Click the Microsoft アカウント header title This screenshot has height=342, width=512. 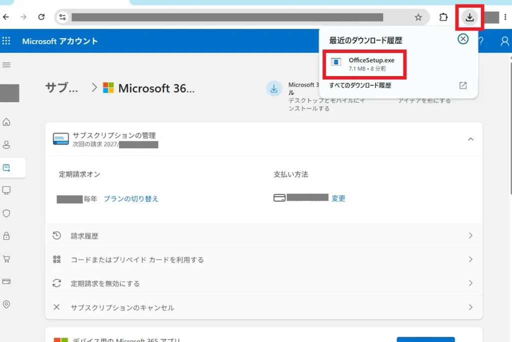click(x=60, y=41)
